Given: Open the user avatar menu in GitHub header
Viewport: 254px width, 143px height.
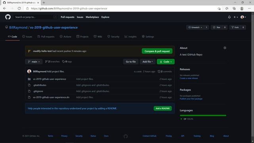Looking at the screenshot, I should (243, 17).
